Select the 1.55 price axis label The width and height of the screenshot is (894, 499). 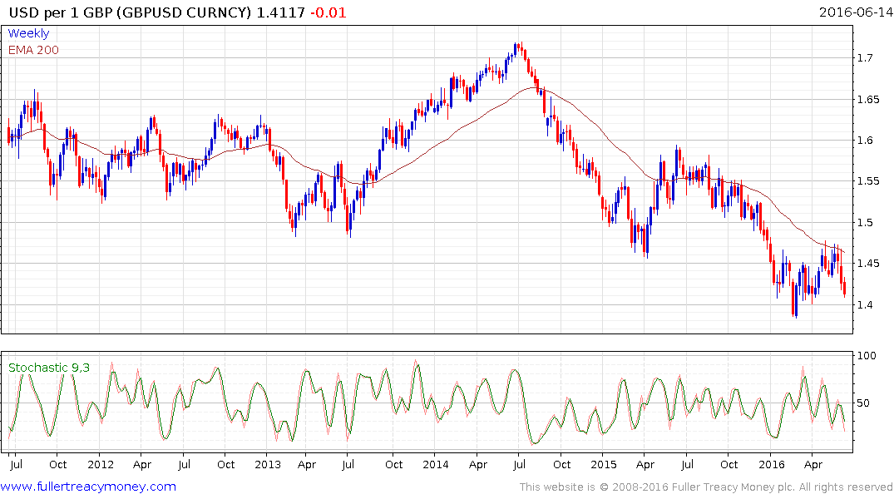pyautogui.click(x=868, y=181)
